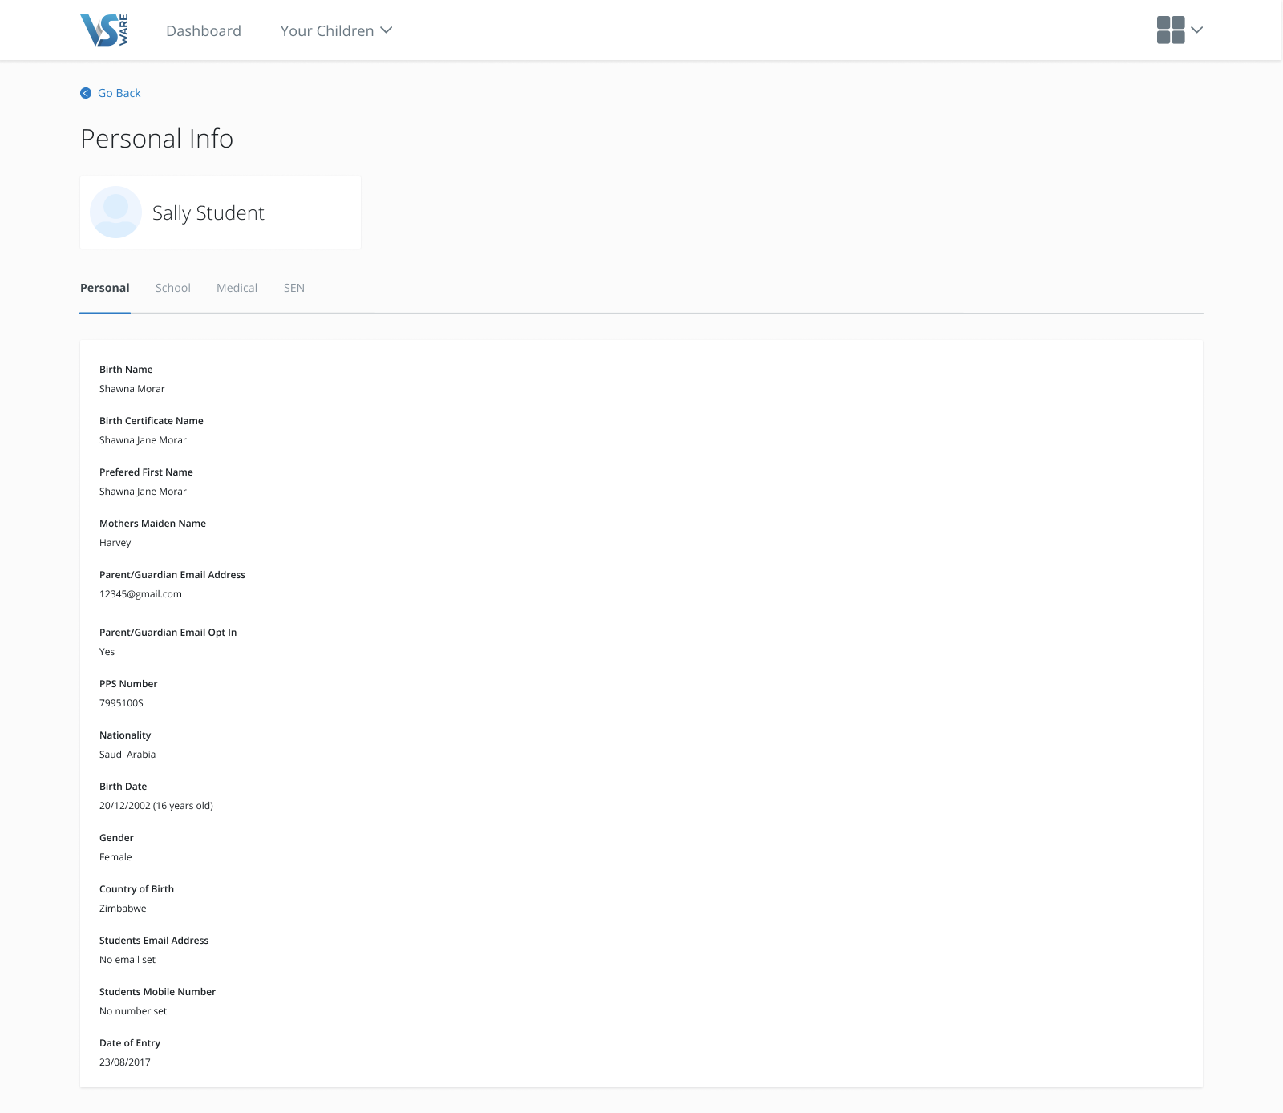The width and height of the screenshot is (1283, 1113).
Task: Click the Students Mobile Number label
Action: pyautogui.click(x=157, y=992)
